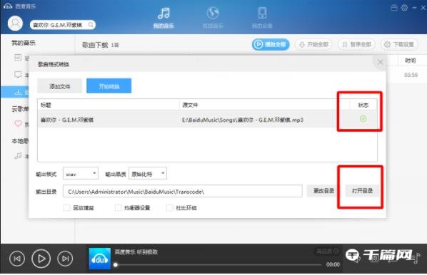427x275 pixels.
Task: Click the Add File (添加文件) button
Action: [x=60, y=86]
